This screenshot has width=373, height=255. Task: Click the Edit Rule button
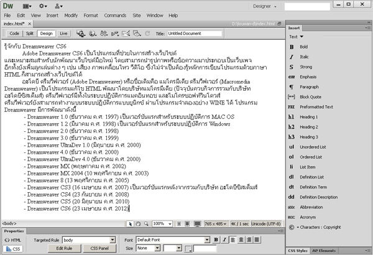pyautogui.click(x=64, y=248)
